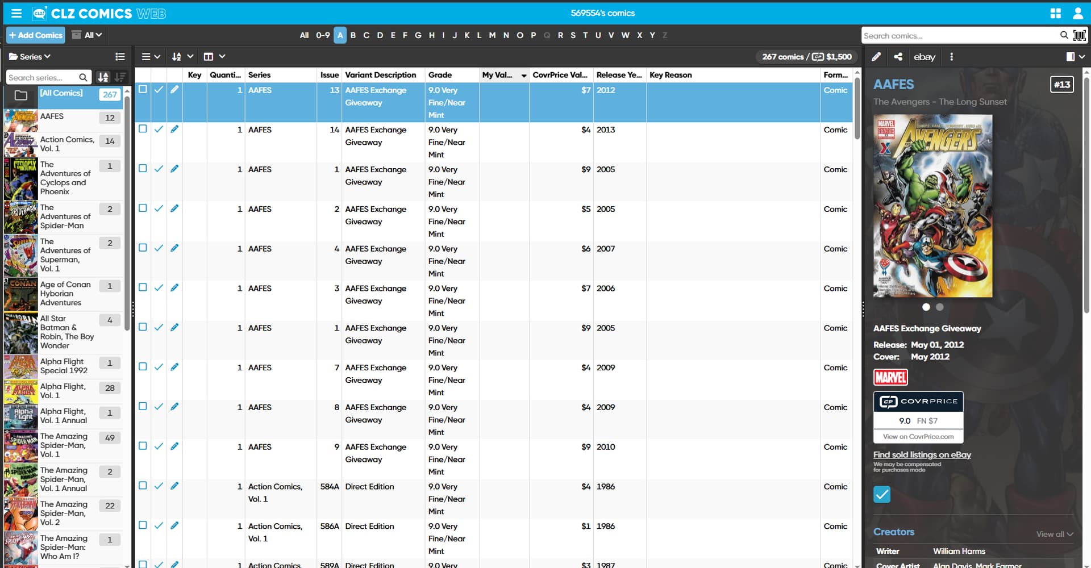The image size is (1091, 568).
Task: Click the share icon in details panel
Action: (898, 56)
